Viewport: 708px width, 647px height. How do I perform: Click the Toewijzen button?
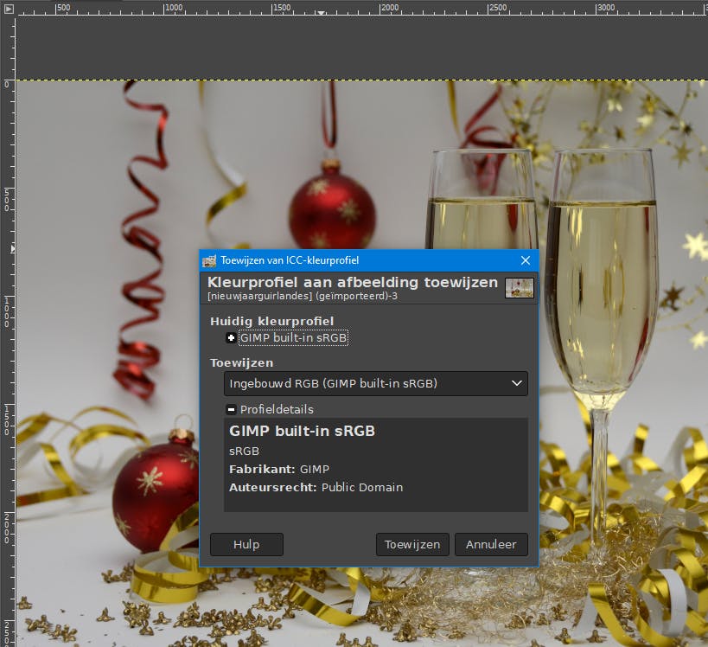412,544
